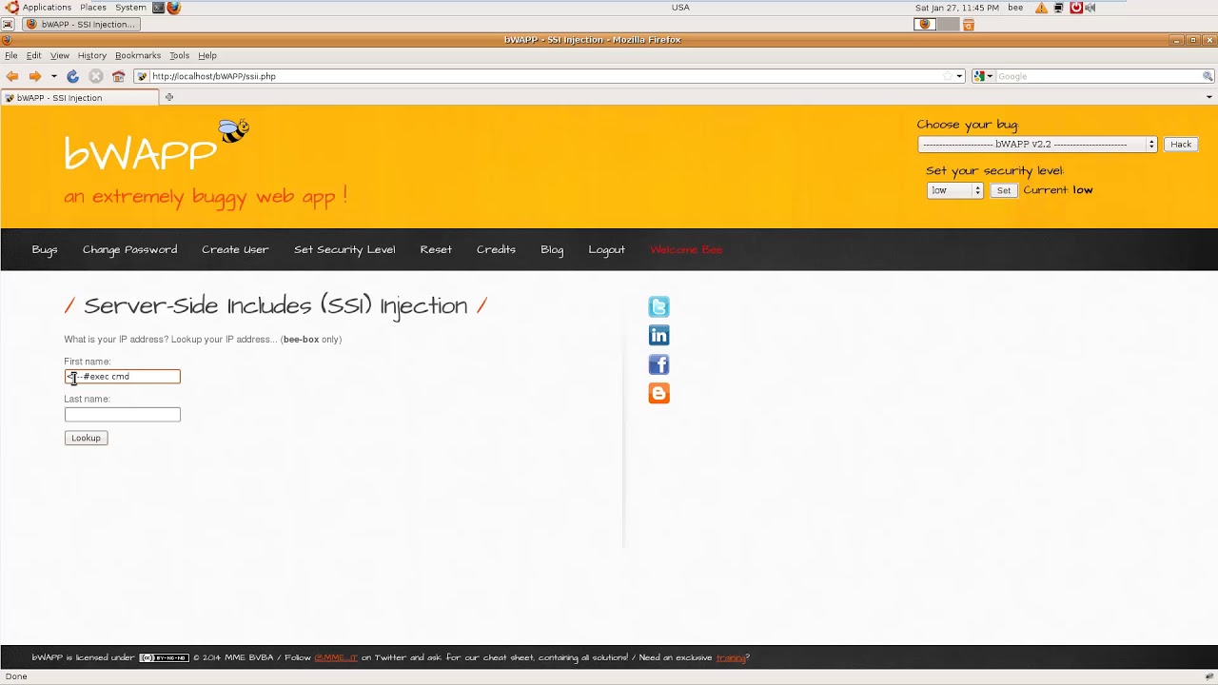Launch Firefox from the top panel icon

[x=174, y=8]
